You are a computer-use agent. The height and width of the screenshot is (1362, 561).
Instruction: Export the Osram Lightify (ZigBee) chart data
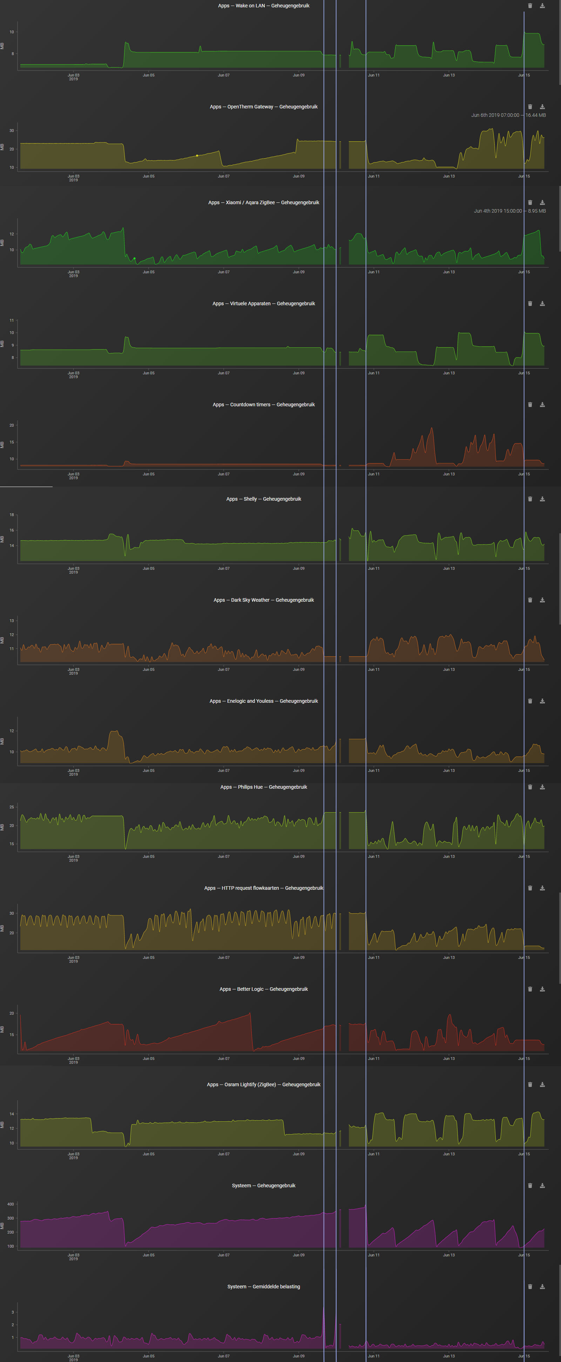click(x=542, y=1084)
